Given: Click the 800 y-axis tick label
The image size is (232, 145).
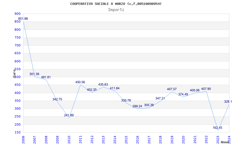Looking at the screenshot, I should tap(17, 30).
